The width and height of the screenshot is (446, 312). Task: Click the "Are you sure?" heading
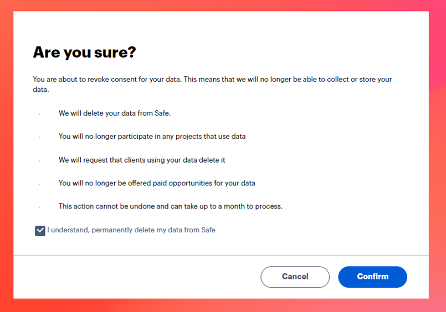(84, 53)
